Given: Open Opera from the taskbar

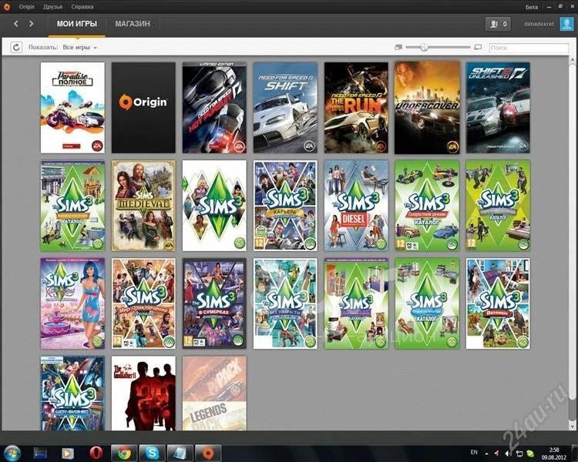Looking at the screenshot, I should [x=96, y=453].
